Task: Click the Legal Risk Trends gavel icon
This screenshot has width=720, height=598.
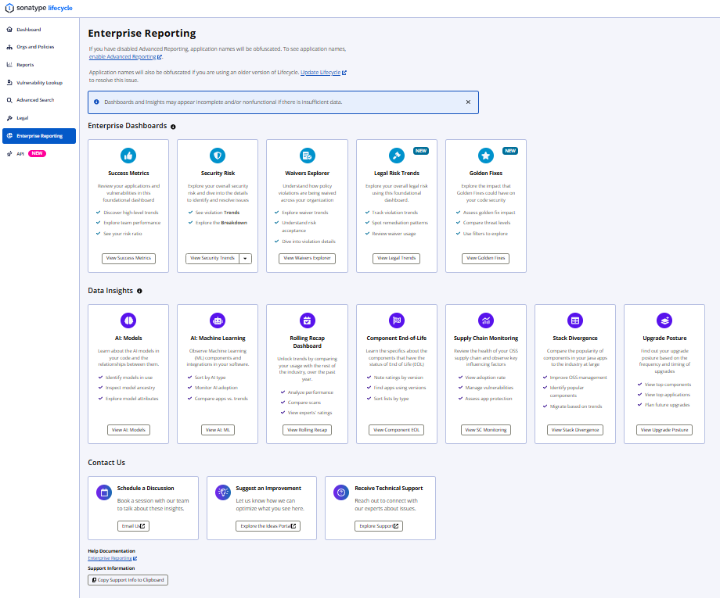Action: pos(397,156)
